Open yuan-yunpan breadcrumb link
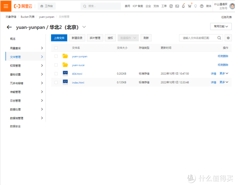The height and width of the screenshot is (185, 235). pyautogui.click(x=47, y=17)
